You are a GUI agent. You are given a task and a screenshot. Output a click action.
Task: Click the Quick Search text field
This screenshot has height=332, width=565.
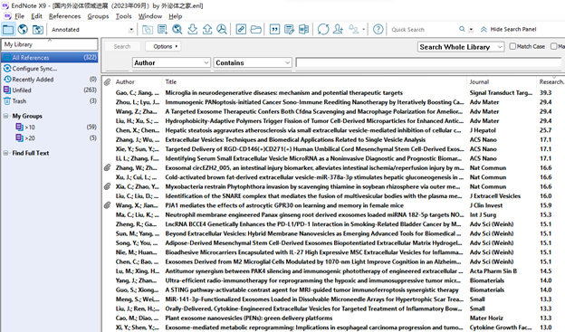[x=424, y=30]
